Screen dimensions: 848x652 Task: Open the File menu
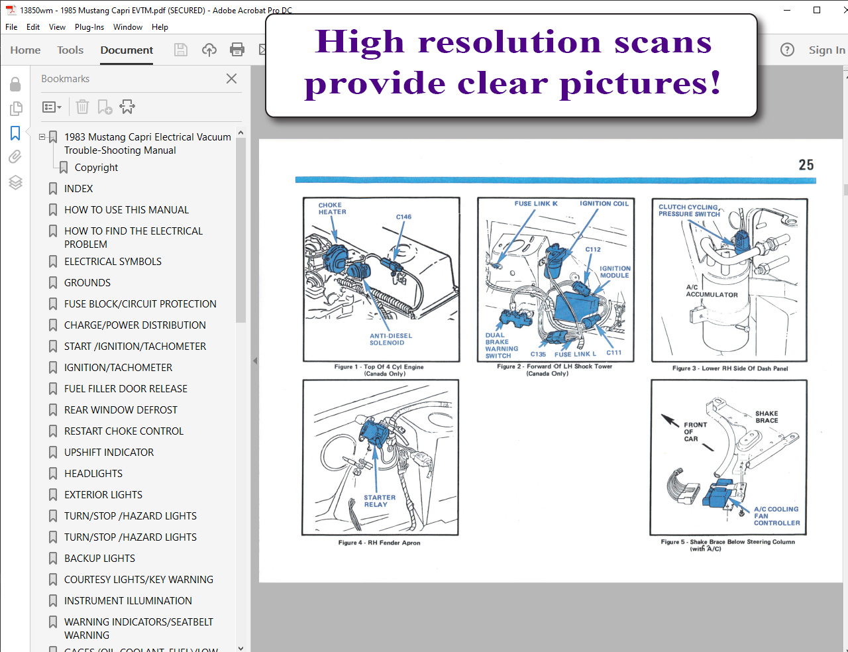tap(11, 27)
